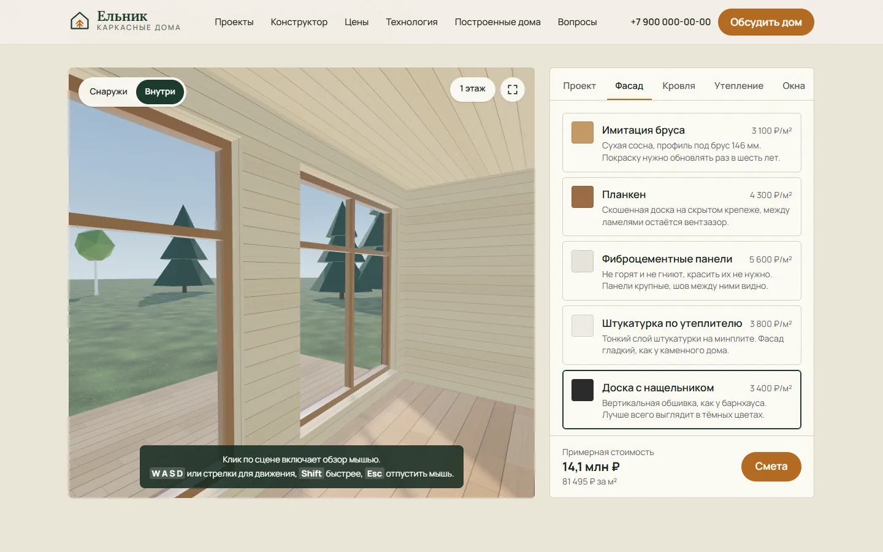Click the Ельник house logo icon
The height and width of the screenshot is (552, 883).
click(x=80, y=21)
